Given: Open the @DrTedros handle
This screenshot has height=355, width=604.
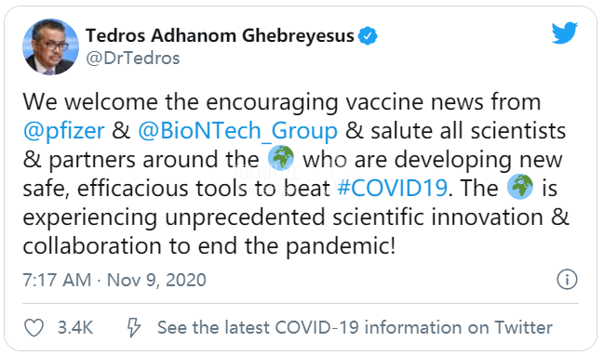Looking at the screenshot, I should coord(132,59).
